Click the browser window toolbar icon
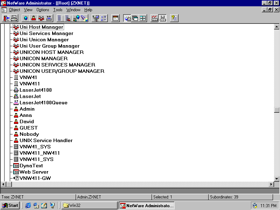 coord(115,18)
